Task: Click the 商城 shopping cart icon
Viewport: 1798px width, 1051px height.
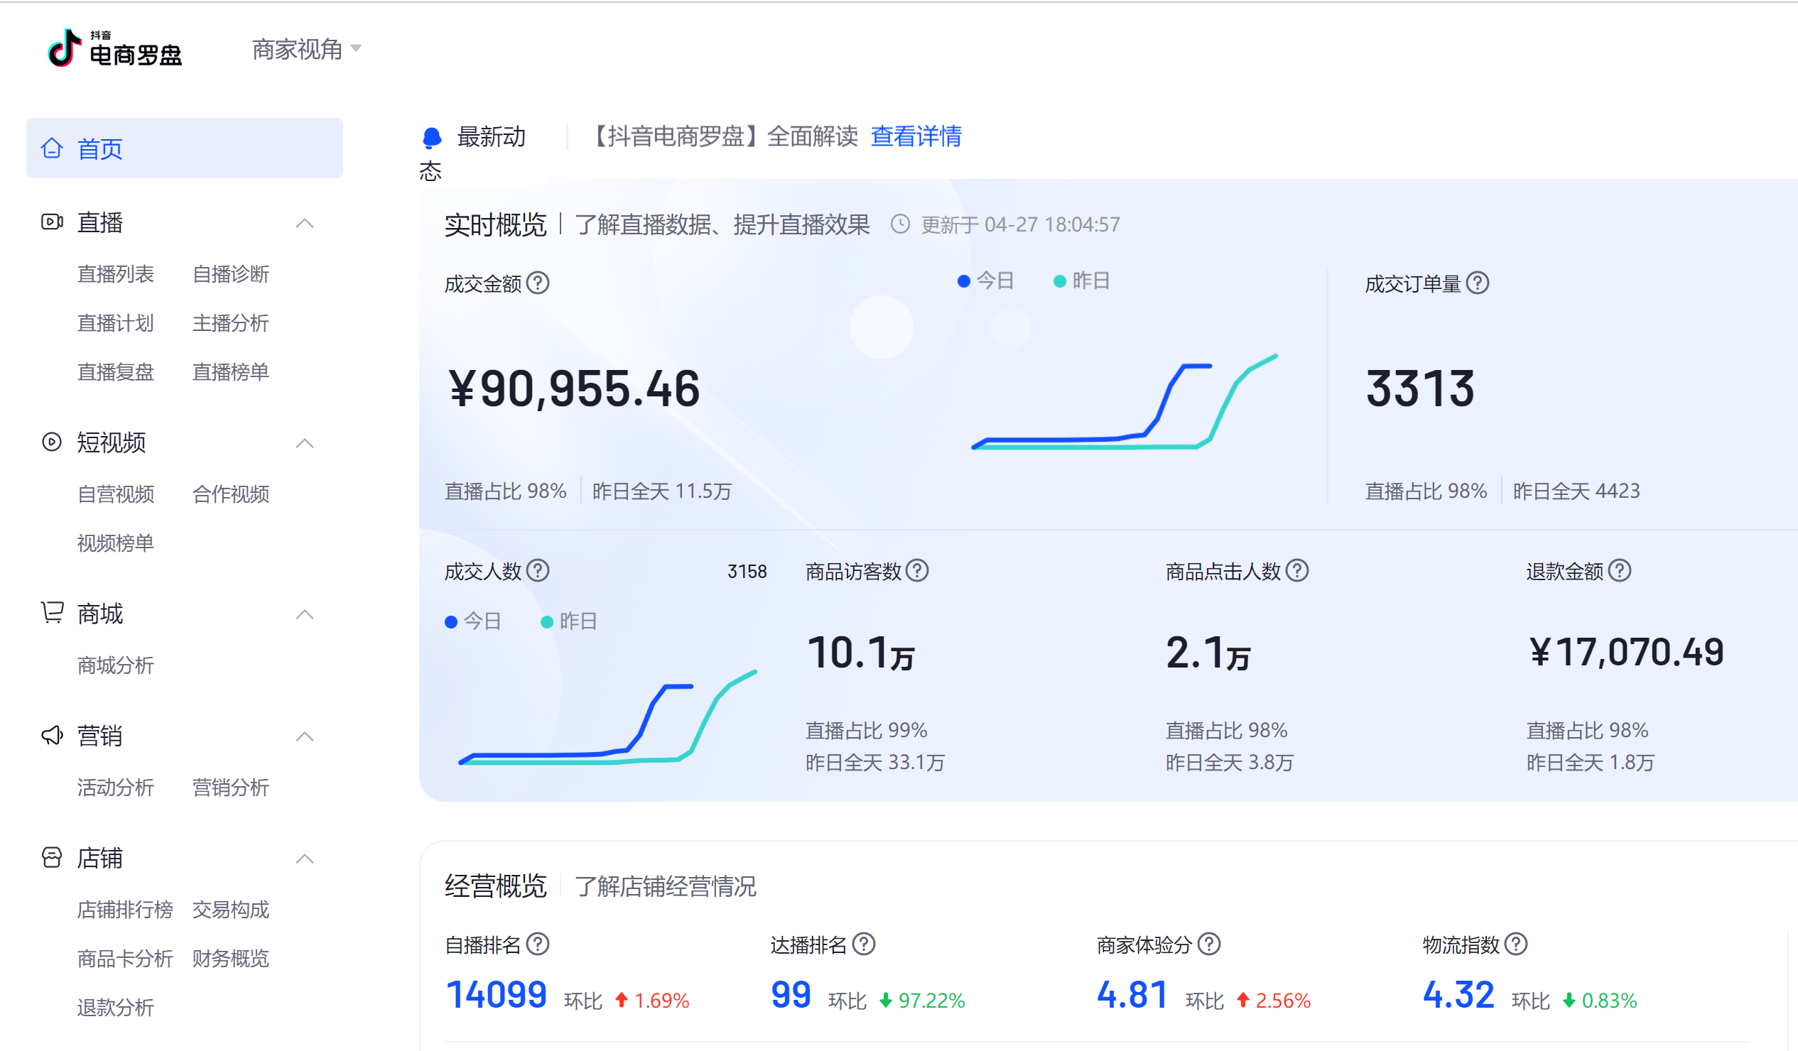Action: tap(52, 612)
